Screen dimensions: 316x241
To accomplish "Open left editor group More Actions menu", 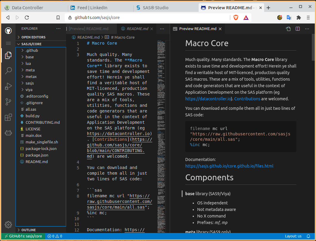I will (162, 29).
